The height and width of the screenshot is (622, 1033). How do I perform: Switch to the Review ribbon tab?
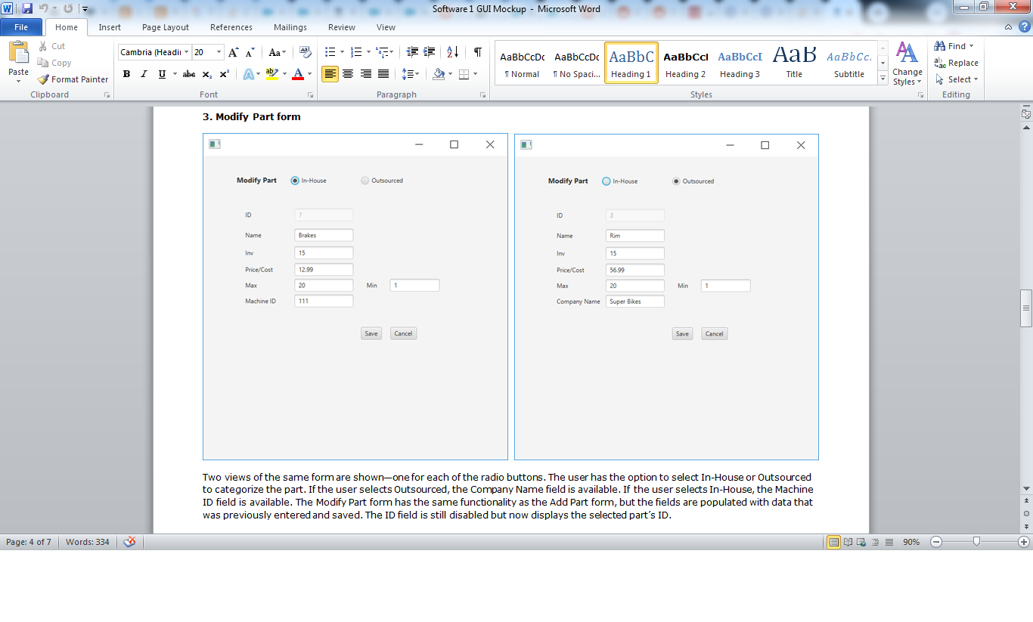pyautogui.click(x=341, y=26)
